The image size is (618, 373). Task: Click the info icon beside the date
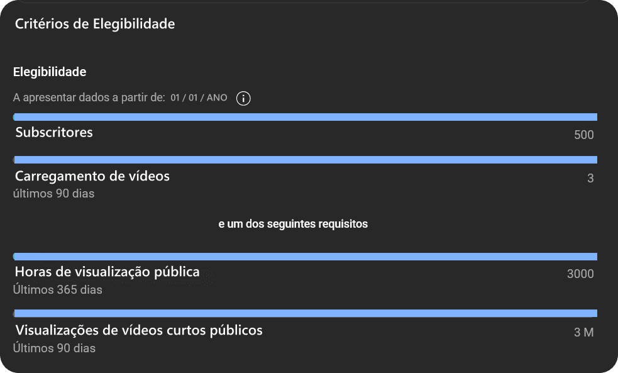pyautogui.click(x=243, y=98)
